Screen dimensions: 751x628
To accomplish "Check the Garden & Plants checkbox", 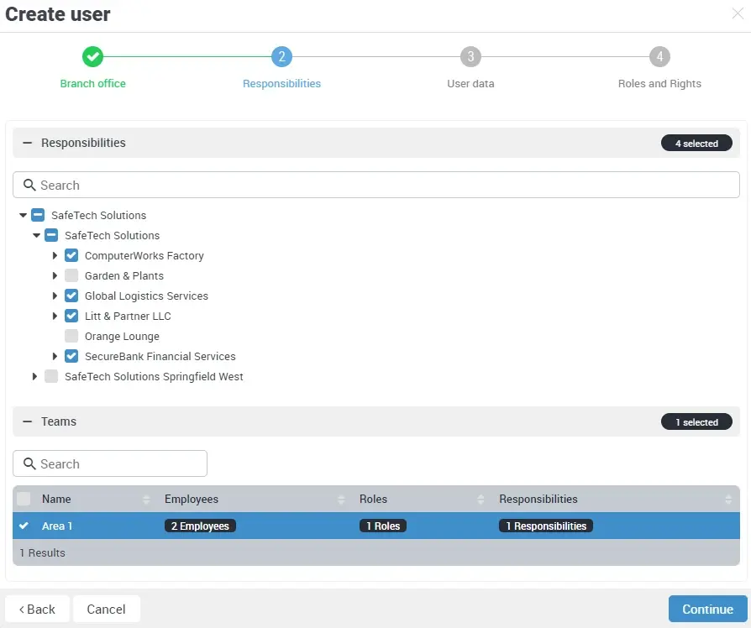I will 71,275.
